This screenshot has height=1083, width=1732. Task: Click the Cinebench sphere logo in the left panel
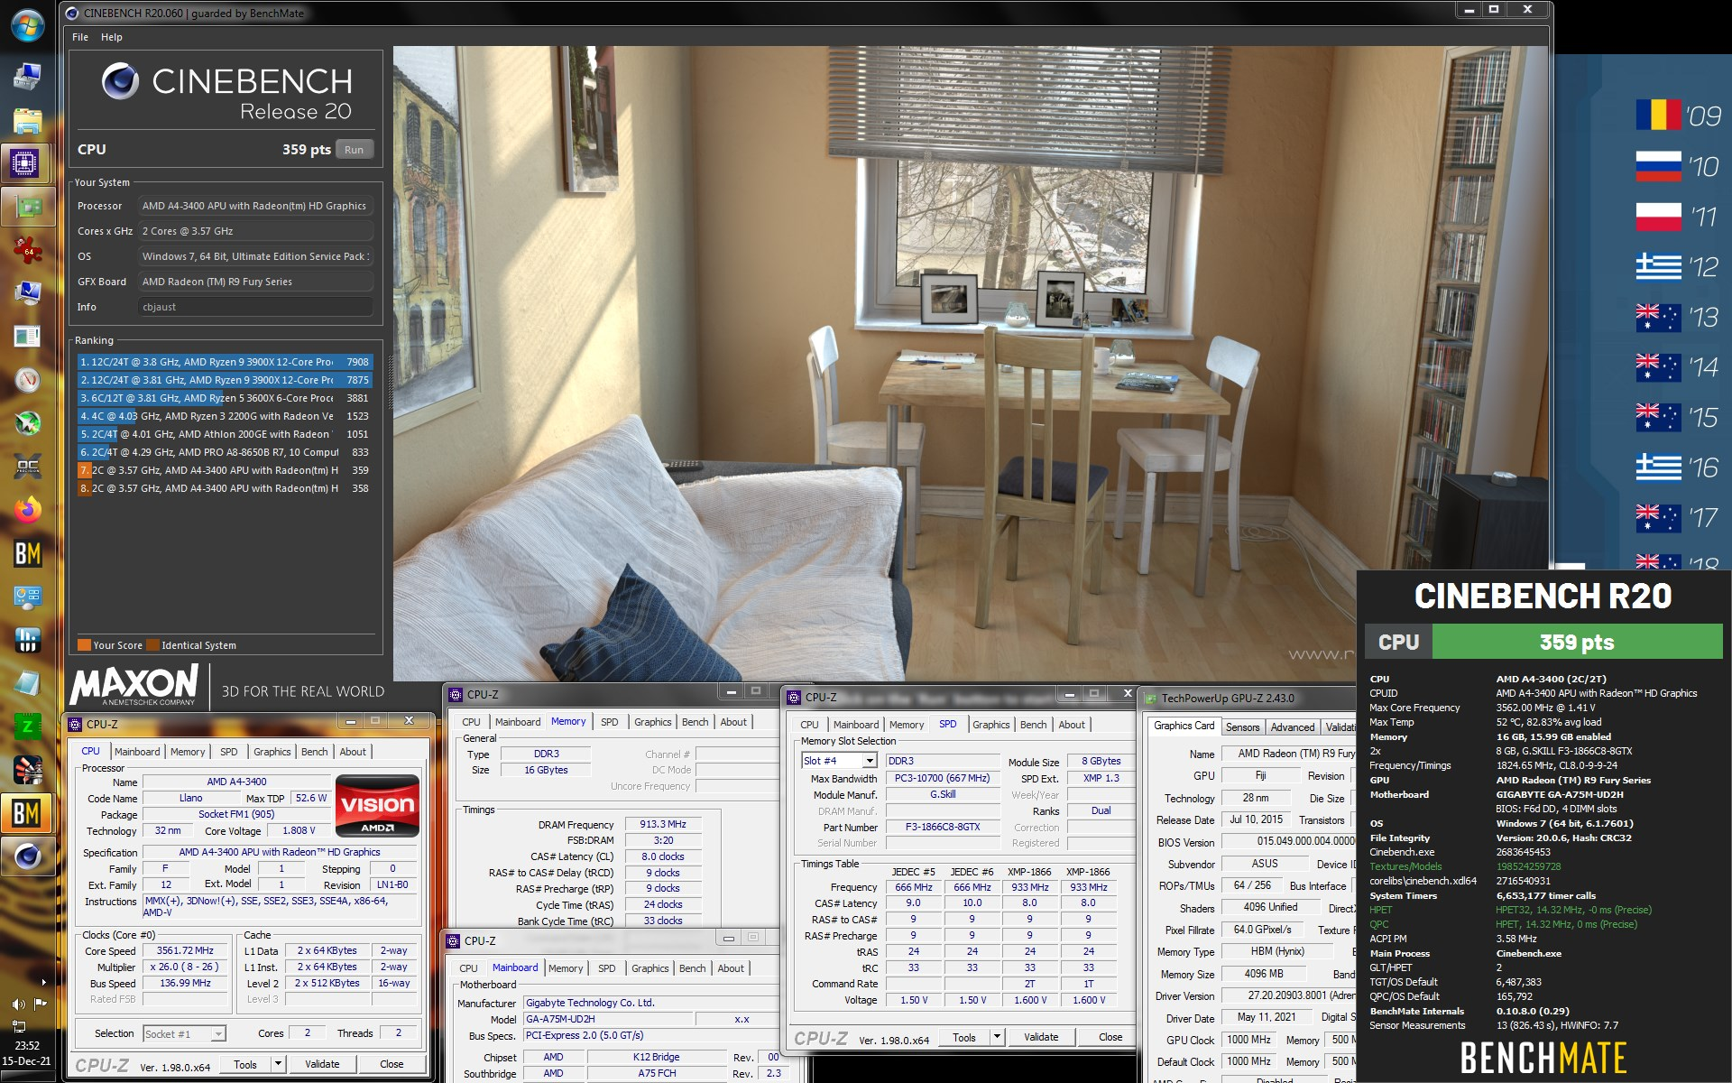tap(120, 81)
